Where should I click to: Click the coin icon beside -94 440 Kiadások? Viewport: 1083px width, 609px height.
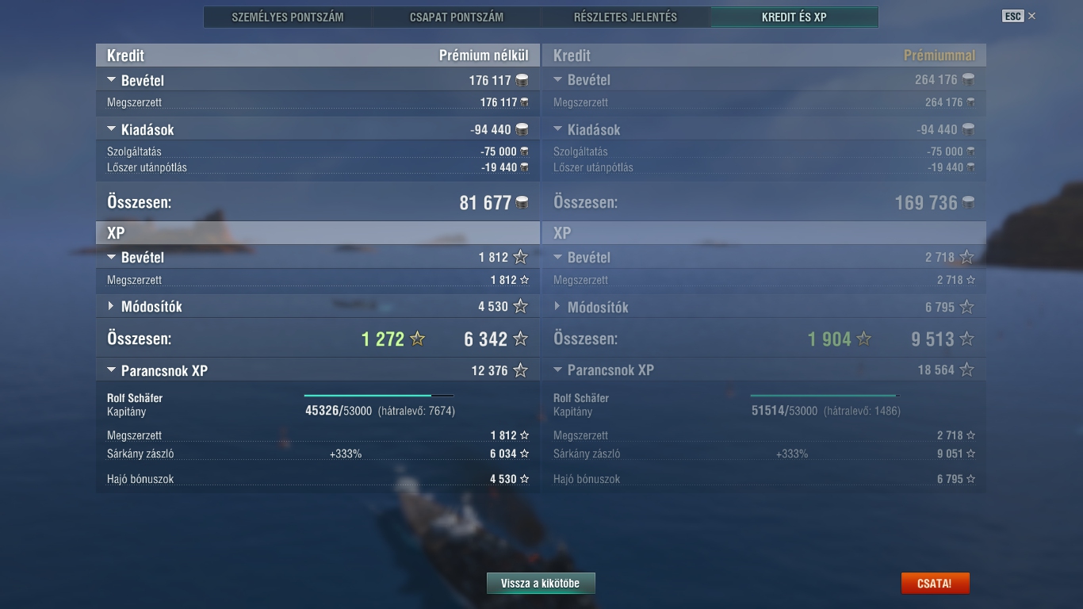tap(522, 129)
